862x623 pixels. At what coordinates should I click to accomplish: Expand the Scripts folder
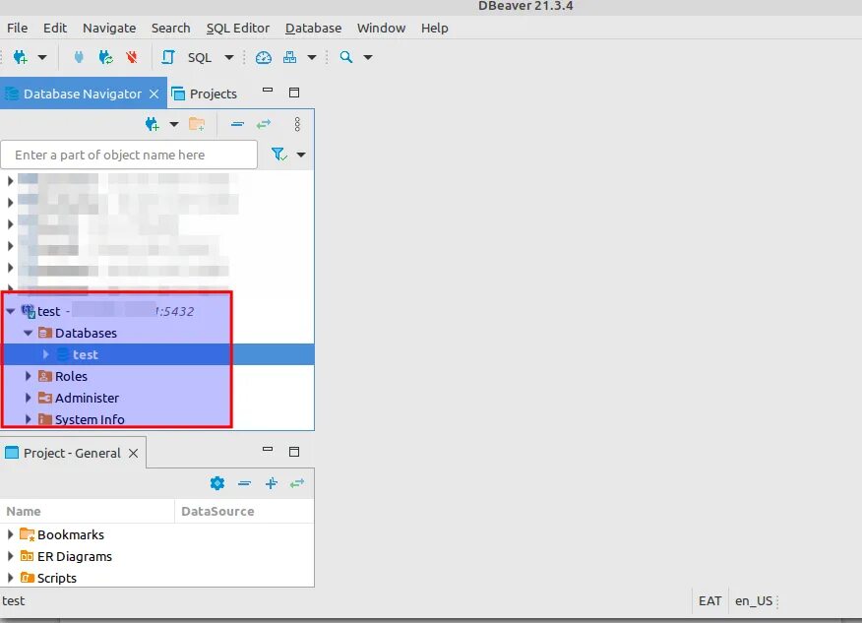(10, 578)
